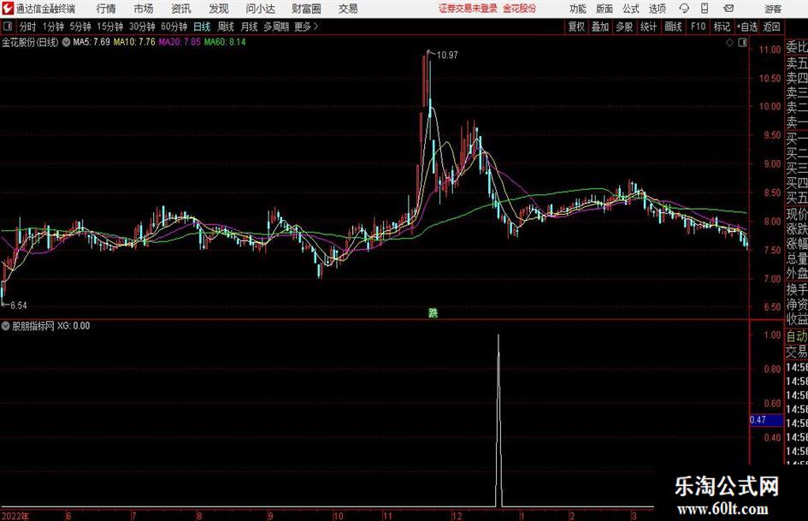Switch to the 月线 monthly tab

pos(250,27)
